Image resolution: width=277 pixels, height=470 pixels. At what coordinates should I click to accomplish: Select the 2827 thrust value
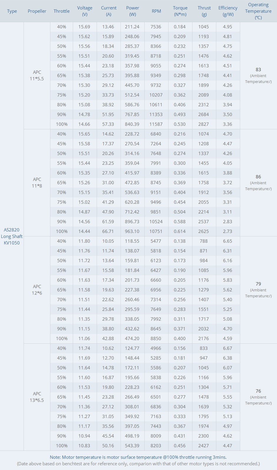tap(204, 124)
